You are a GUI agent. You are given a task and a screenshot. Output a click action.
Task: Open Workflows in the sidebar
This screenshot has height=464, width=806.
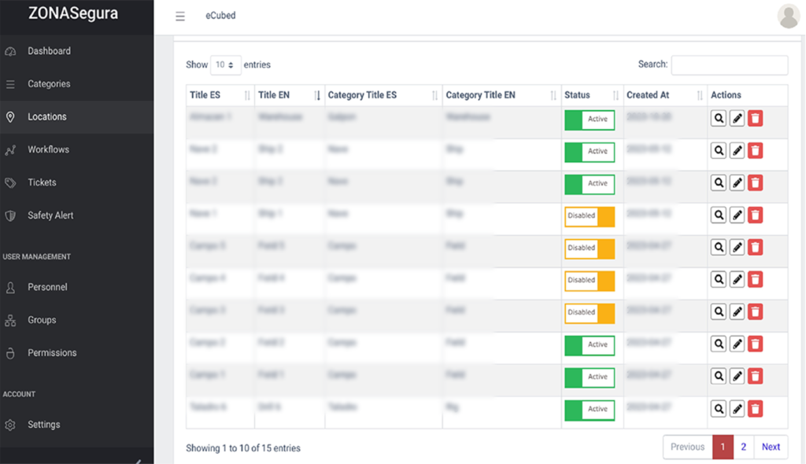pos(48,149)
